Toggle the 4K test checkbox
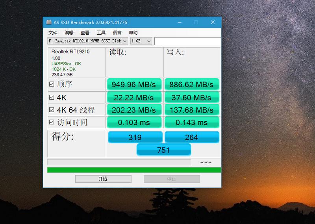The height and width of the screenshot is (224, 315). [52, 98]
